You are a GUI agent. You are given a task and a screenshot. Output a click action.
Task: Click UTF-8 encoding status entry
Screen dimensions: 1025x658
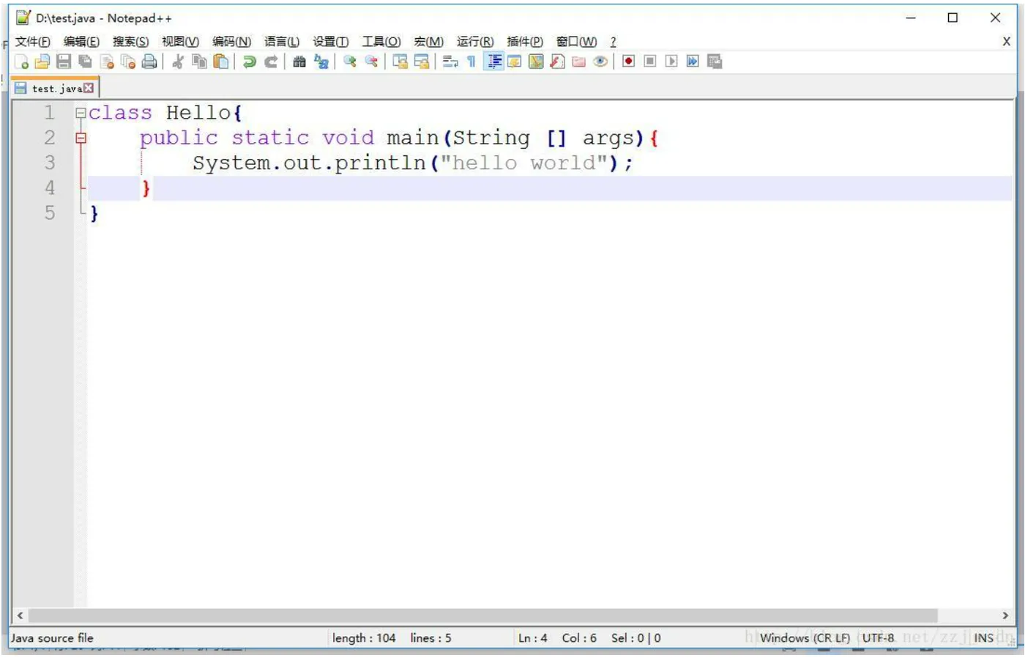click(878, 638)
